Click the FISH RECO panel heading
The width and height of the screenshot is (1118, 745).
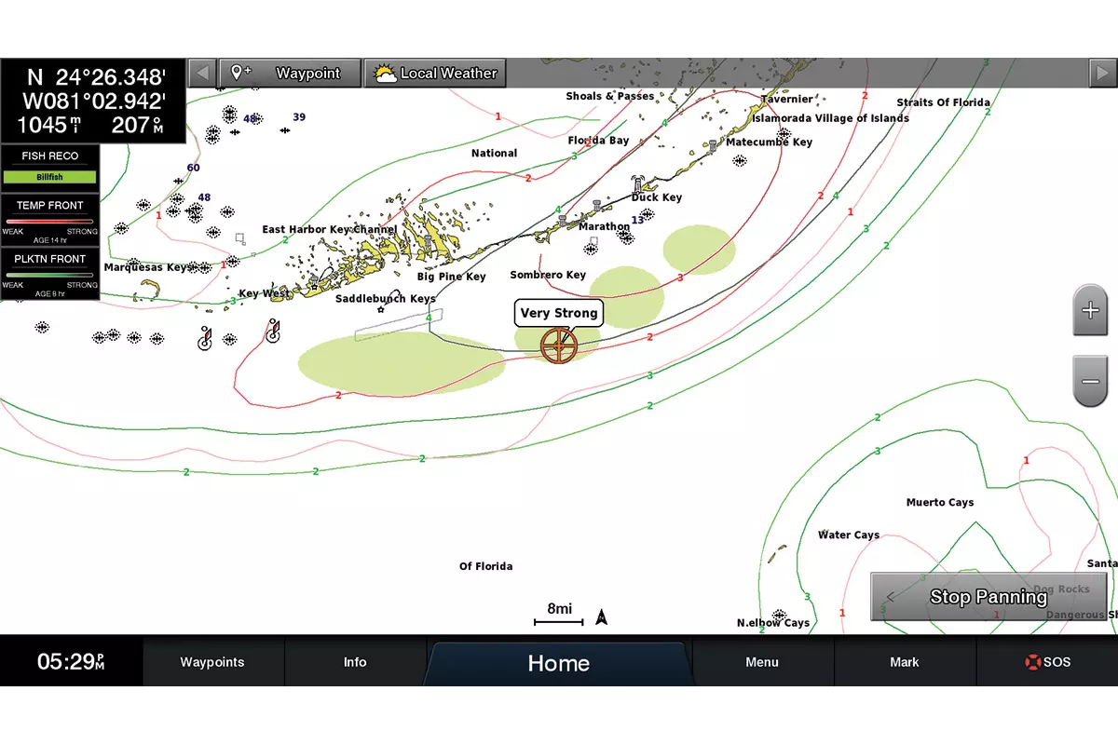click(x=50, y=156)
